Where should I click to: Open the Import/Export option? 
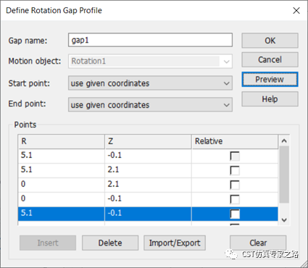coord(175,243)
